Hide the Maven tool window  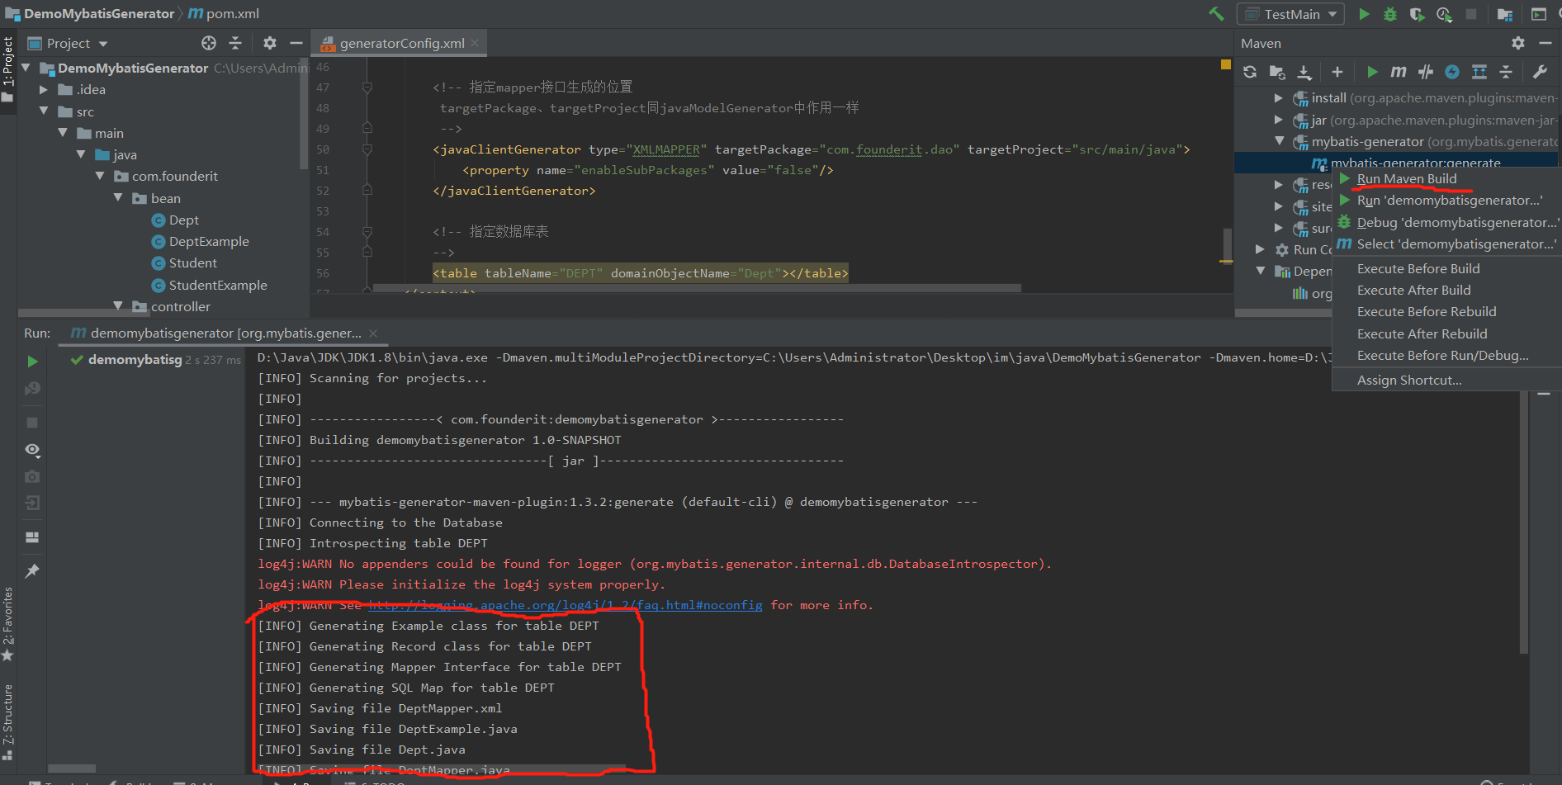1545,43
